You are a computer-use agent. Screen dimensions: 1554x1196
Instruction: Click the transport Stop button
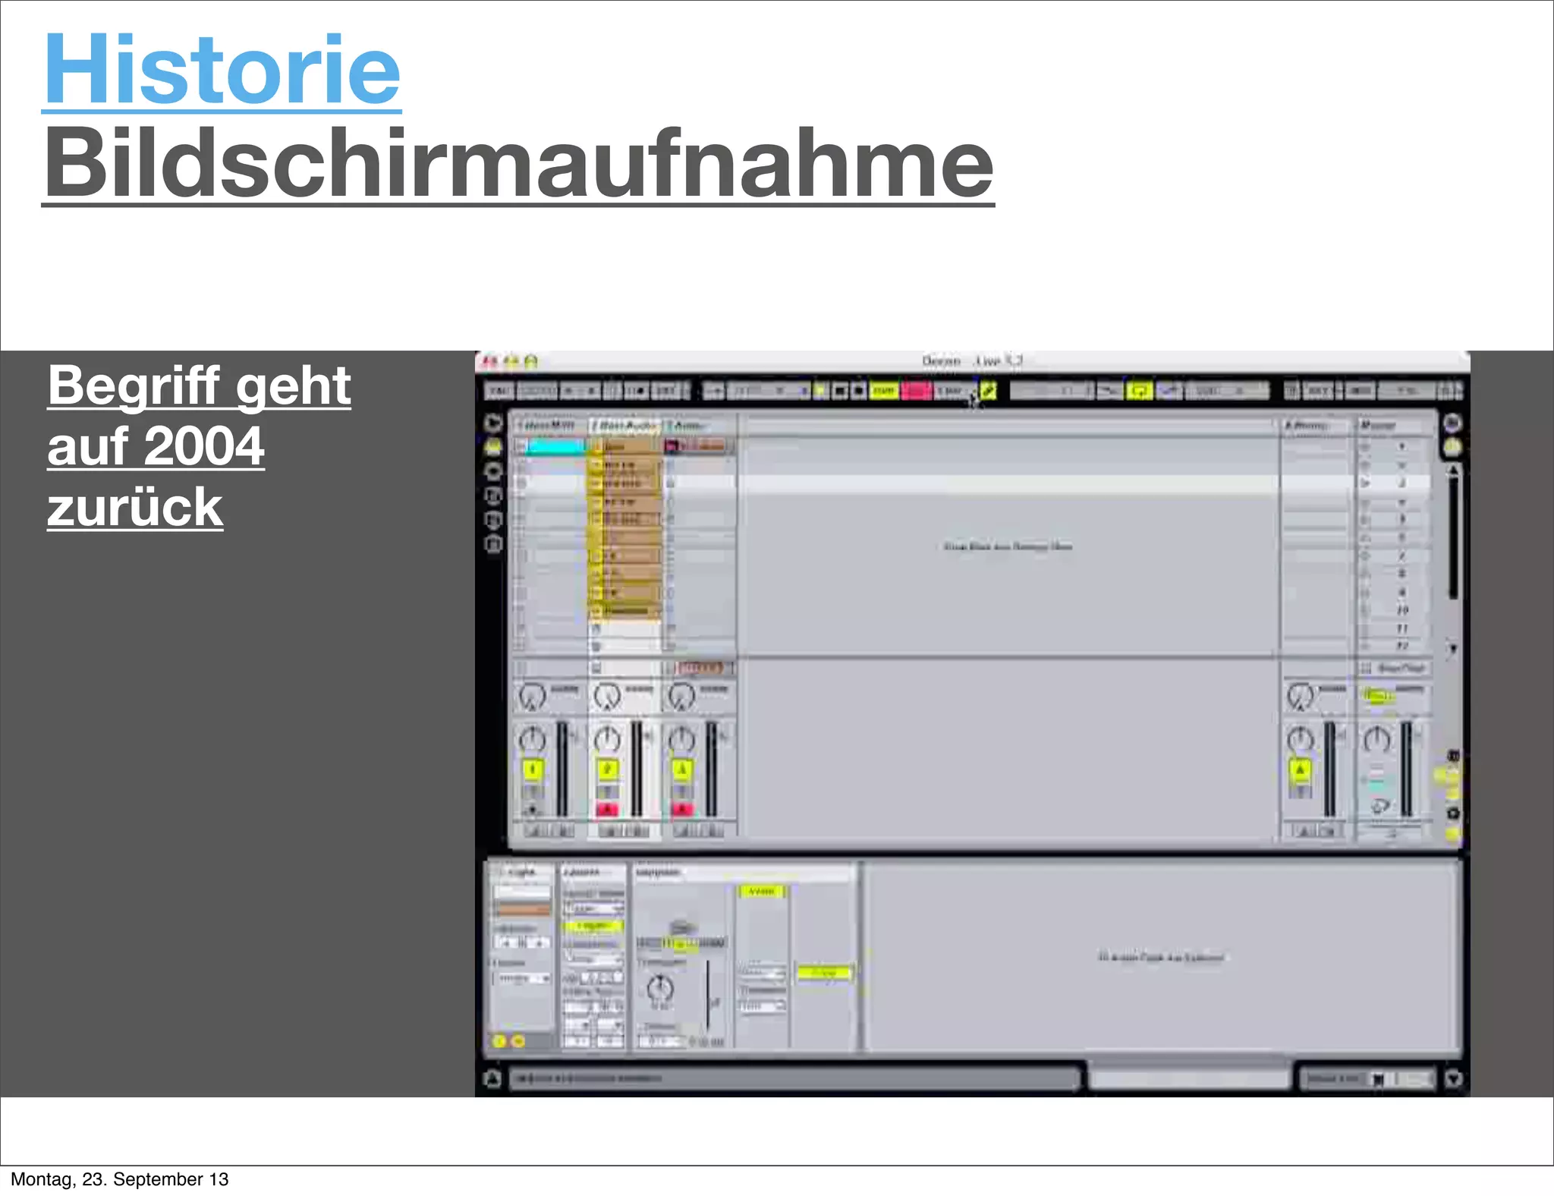(x=840, y=391)
